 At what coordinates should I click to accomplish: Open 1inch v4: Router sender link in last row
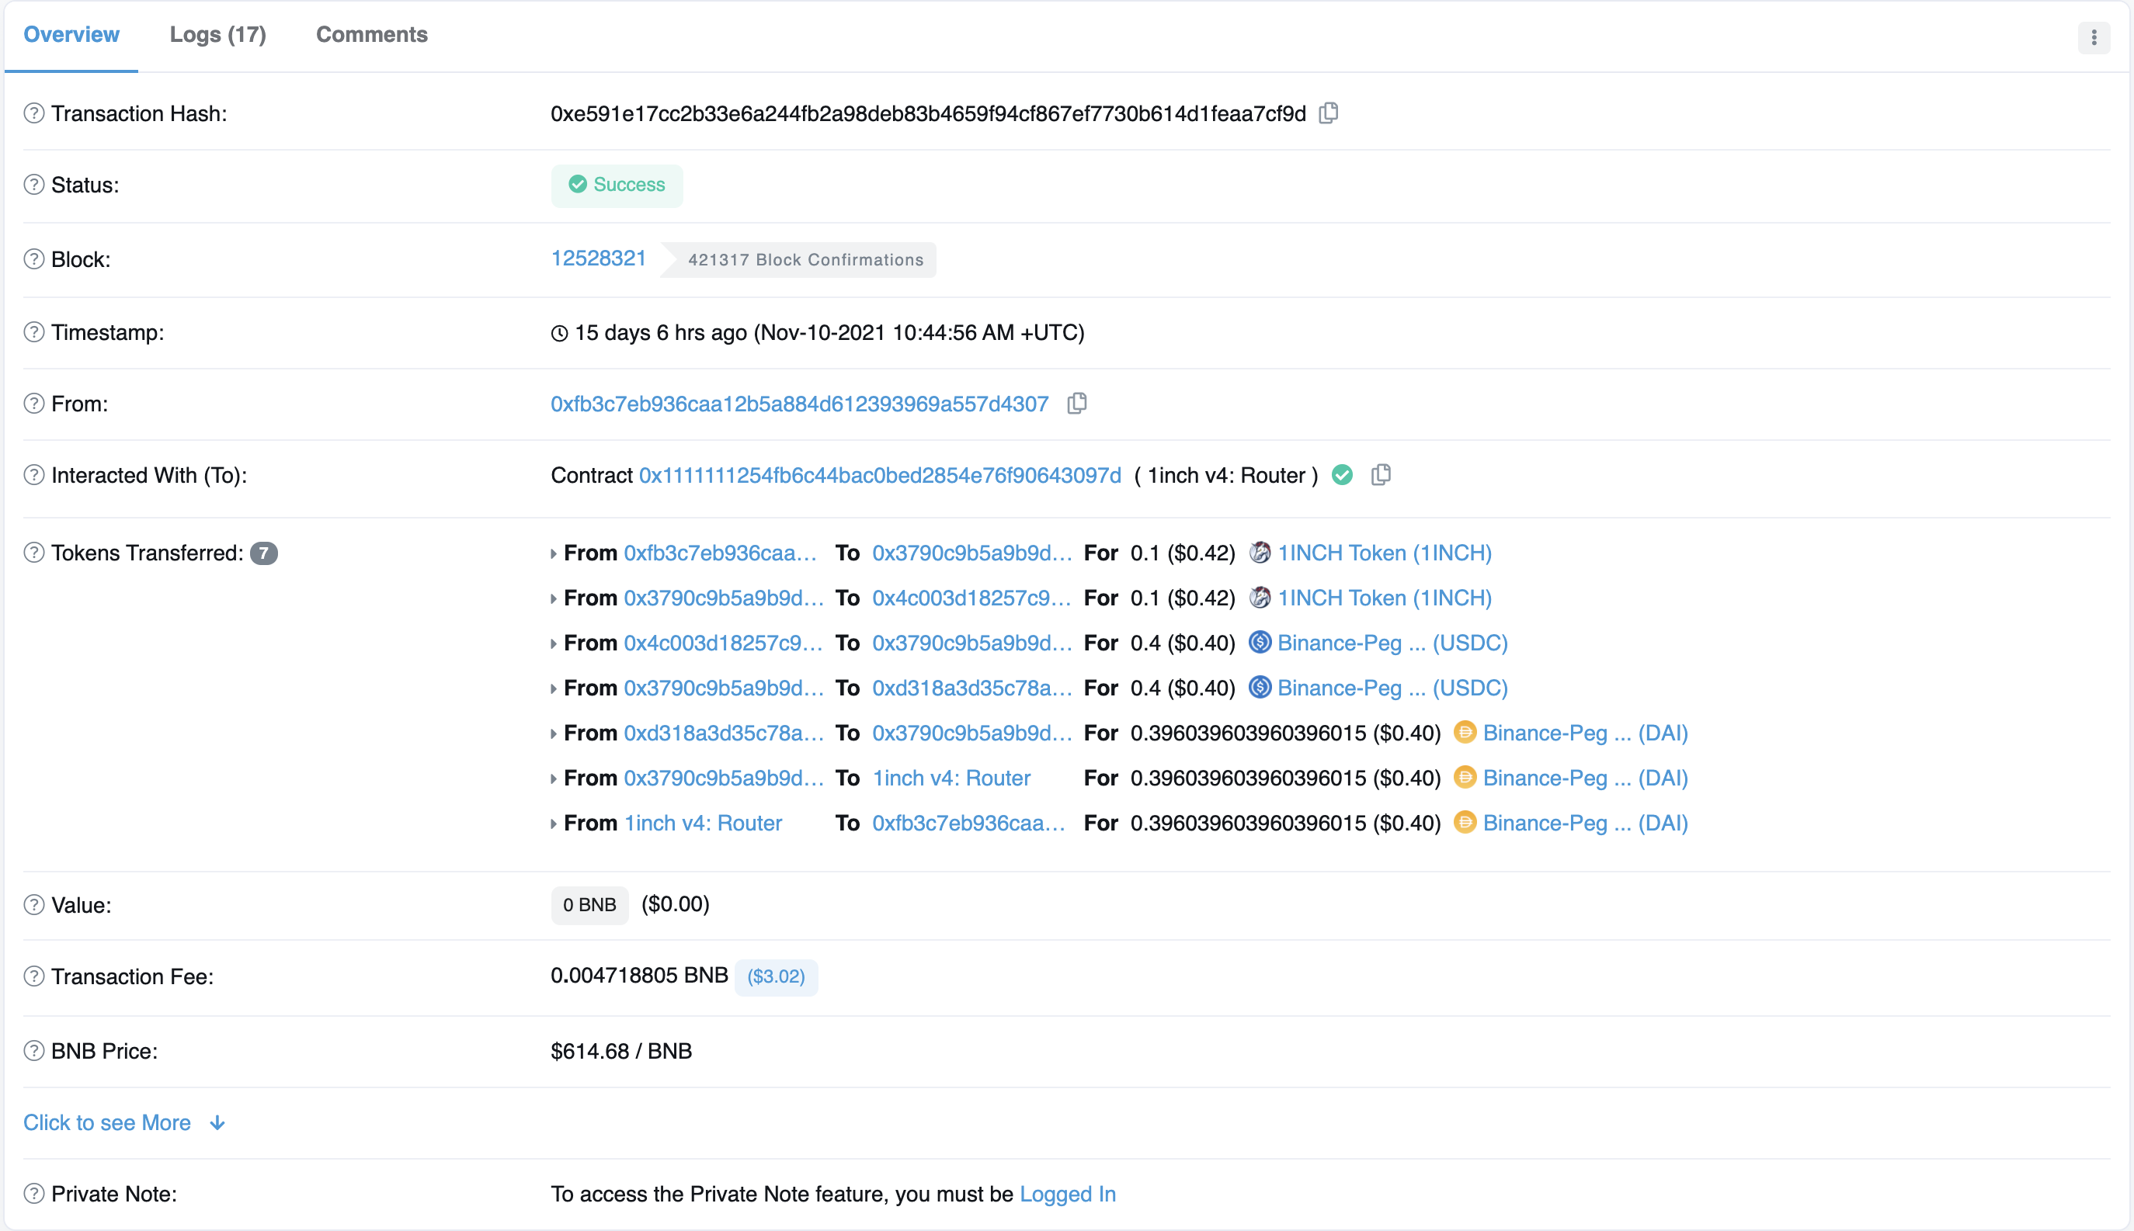tap(703, 823)
